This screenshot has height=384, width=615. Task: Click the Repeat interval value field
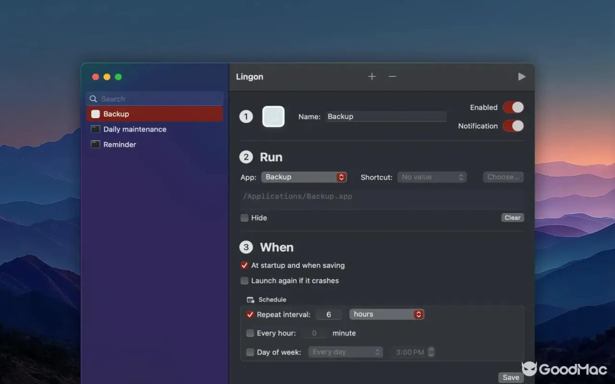pyautogui.click(x=329, y=314)
